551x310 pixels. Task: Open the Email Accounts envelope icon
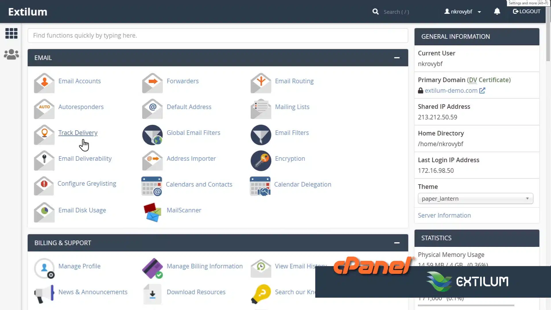44,83
